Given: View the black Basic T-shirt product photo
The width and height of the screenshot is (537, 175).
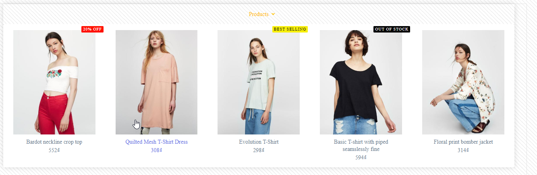Looking at the screenshot, I should [x=361, y=82].
